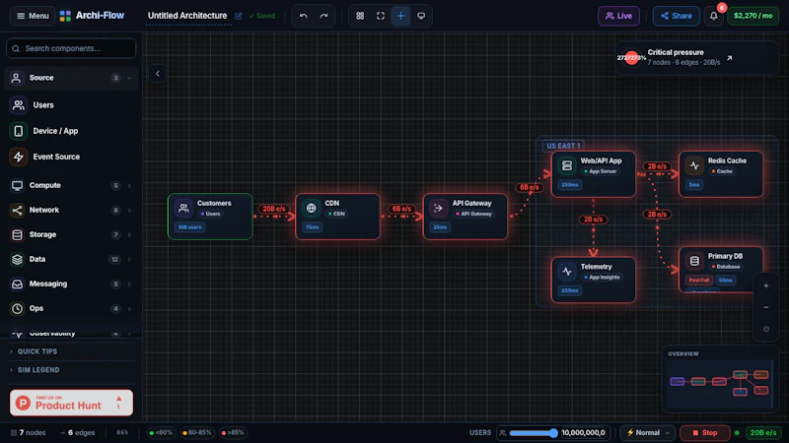
Task: Toggle the <60% load legend filter
Action: (161, 432)
